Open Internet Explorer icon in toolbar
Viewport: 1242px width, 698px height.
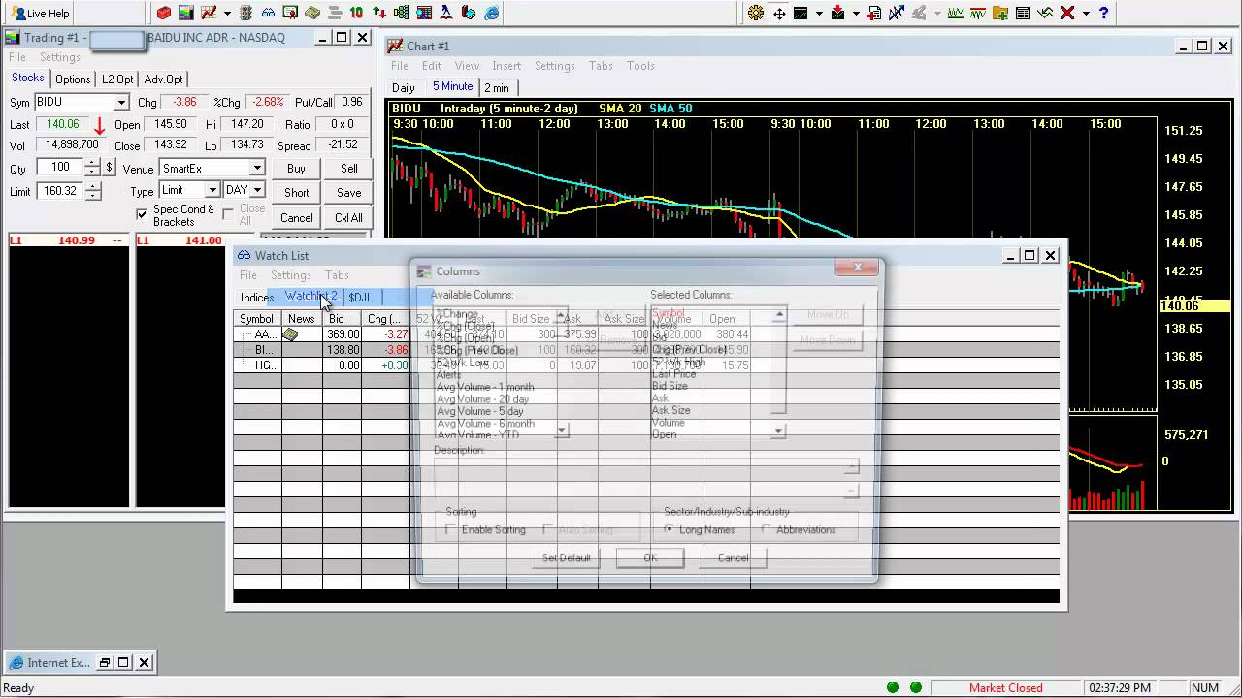tap(492, 13)
